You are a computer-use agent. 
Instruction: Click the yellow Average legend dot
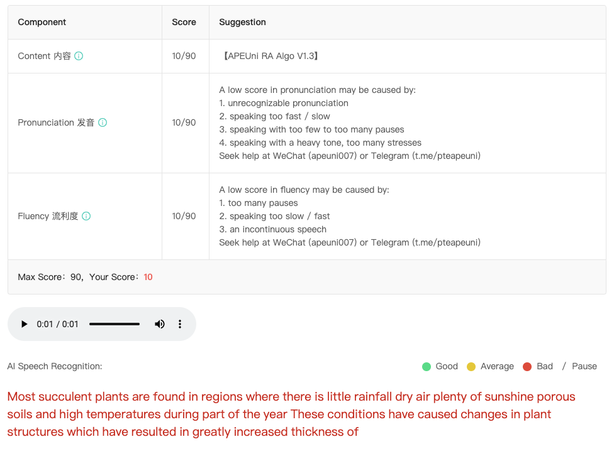471,367
